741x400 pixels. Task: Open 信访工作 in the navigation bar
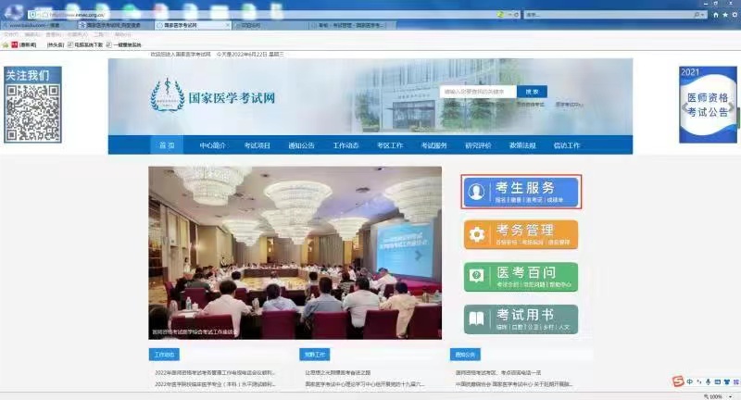coord(567,145)
